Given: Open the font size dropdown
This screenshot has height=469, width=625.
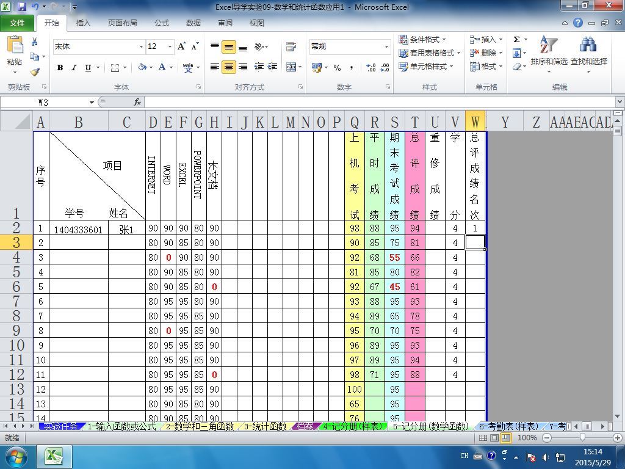Looking at the screenshot, I should point(170,46).
